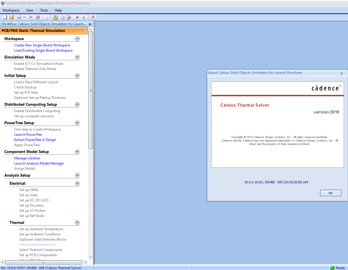Viewport: 348px width, 270px height.
Task: Click the workflow panel scroll down arrow
Action: coord(91,257)
